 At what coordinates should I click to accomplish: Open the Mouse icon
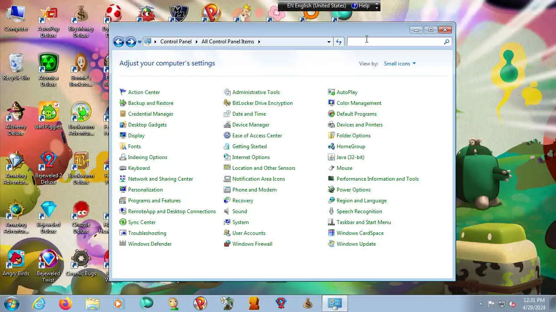pos(331,168)
